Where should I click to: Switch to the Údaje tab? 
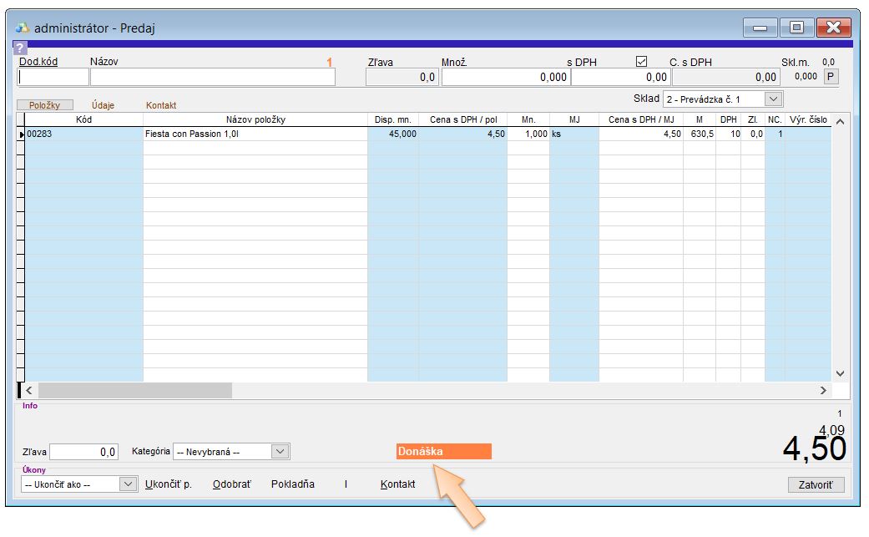point(103,105)
